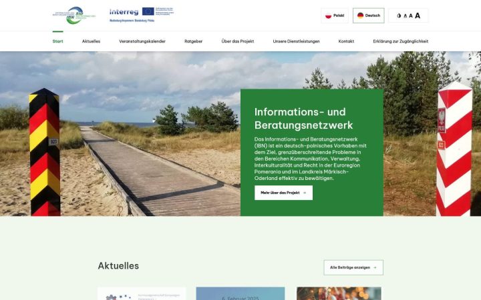Open Erklärung zur Zugänglichkeit page
This screenshot has height=300, width=481.
pos(401,41)
